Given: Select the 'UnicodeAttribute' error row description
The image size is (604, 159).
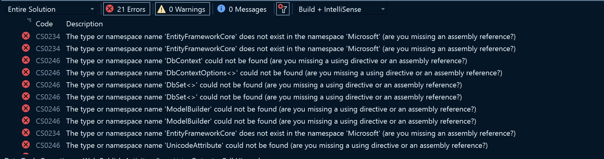Looking at the screenshot, I should tap(277, 145).
